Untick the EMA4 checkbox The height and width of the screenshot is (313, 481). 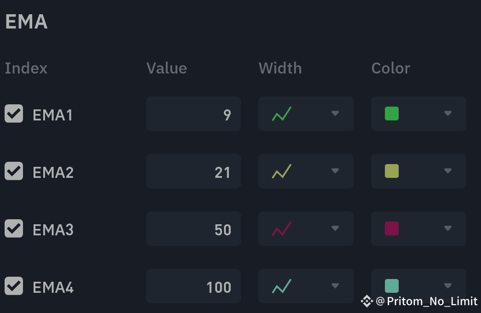14,286
